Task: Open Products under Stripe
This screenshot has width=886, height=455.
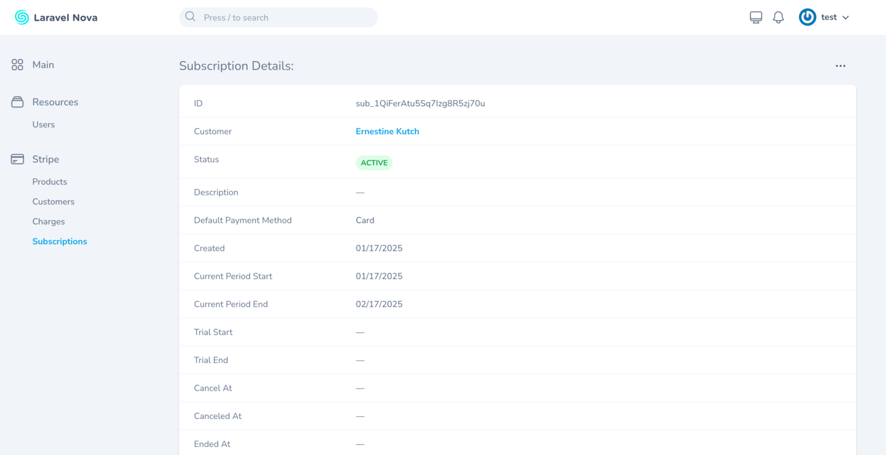Action: [50, 182]
